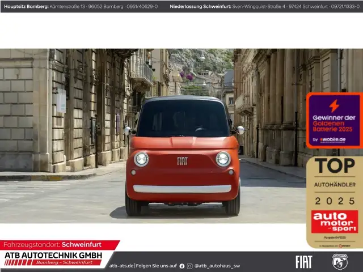
Task: Open the atb-ats.de website link
Action: pos(121,266)
